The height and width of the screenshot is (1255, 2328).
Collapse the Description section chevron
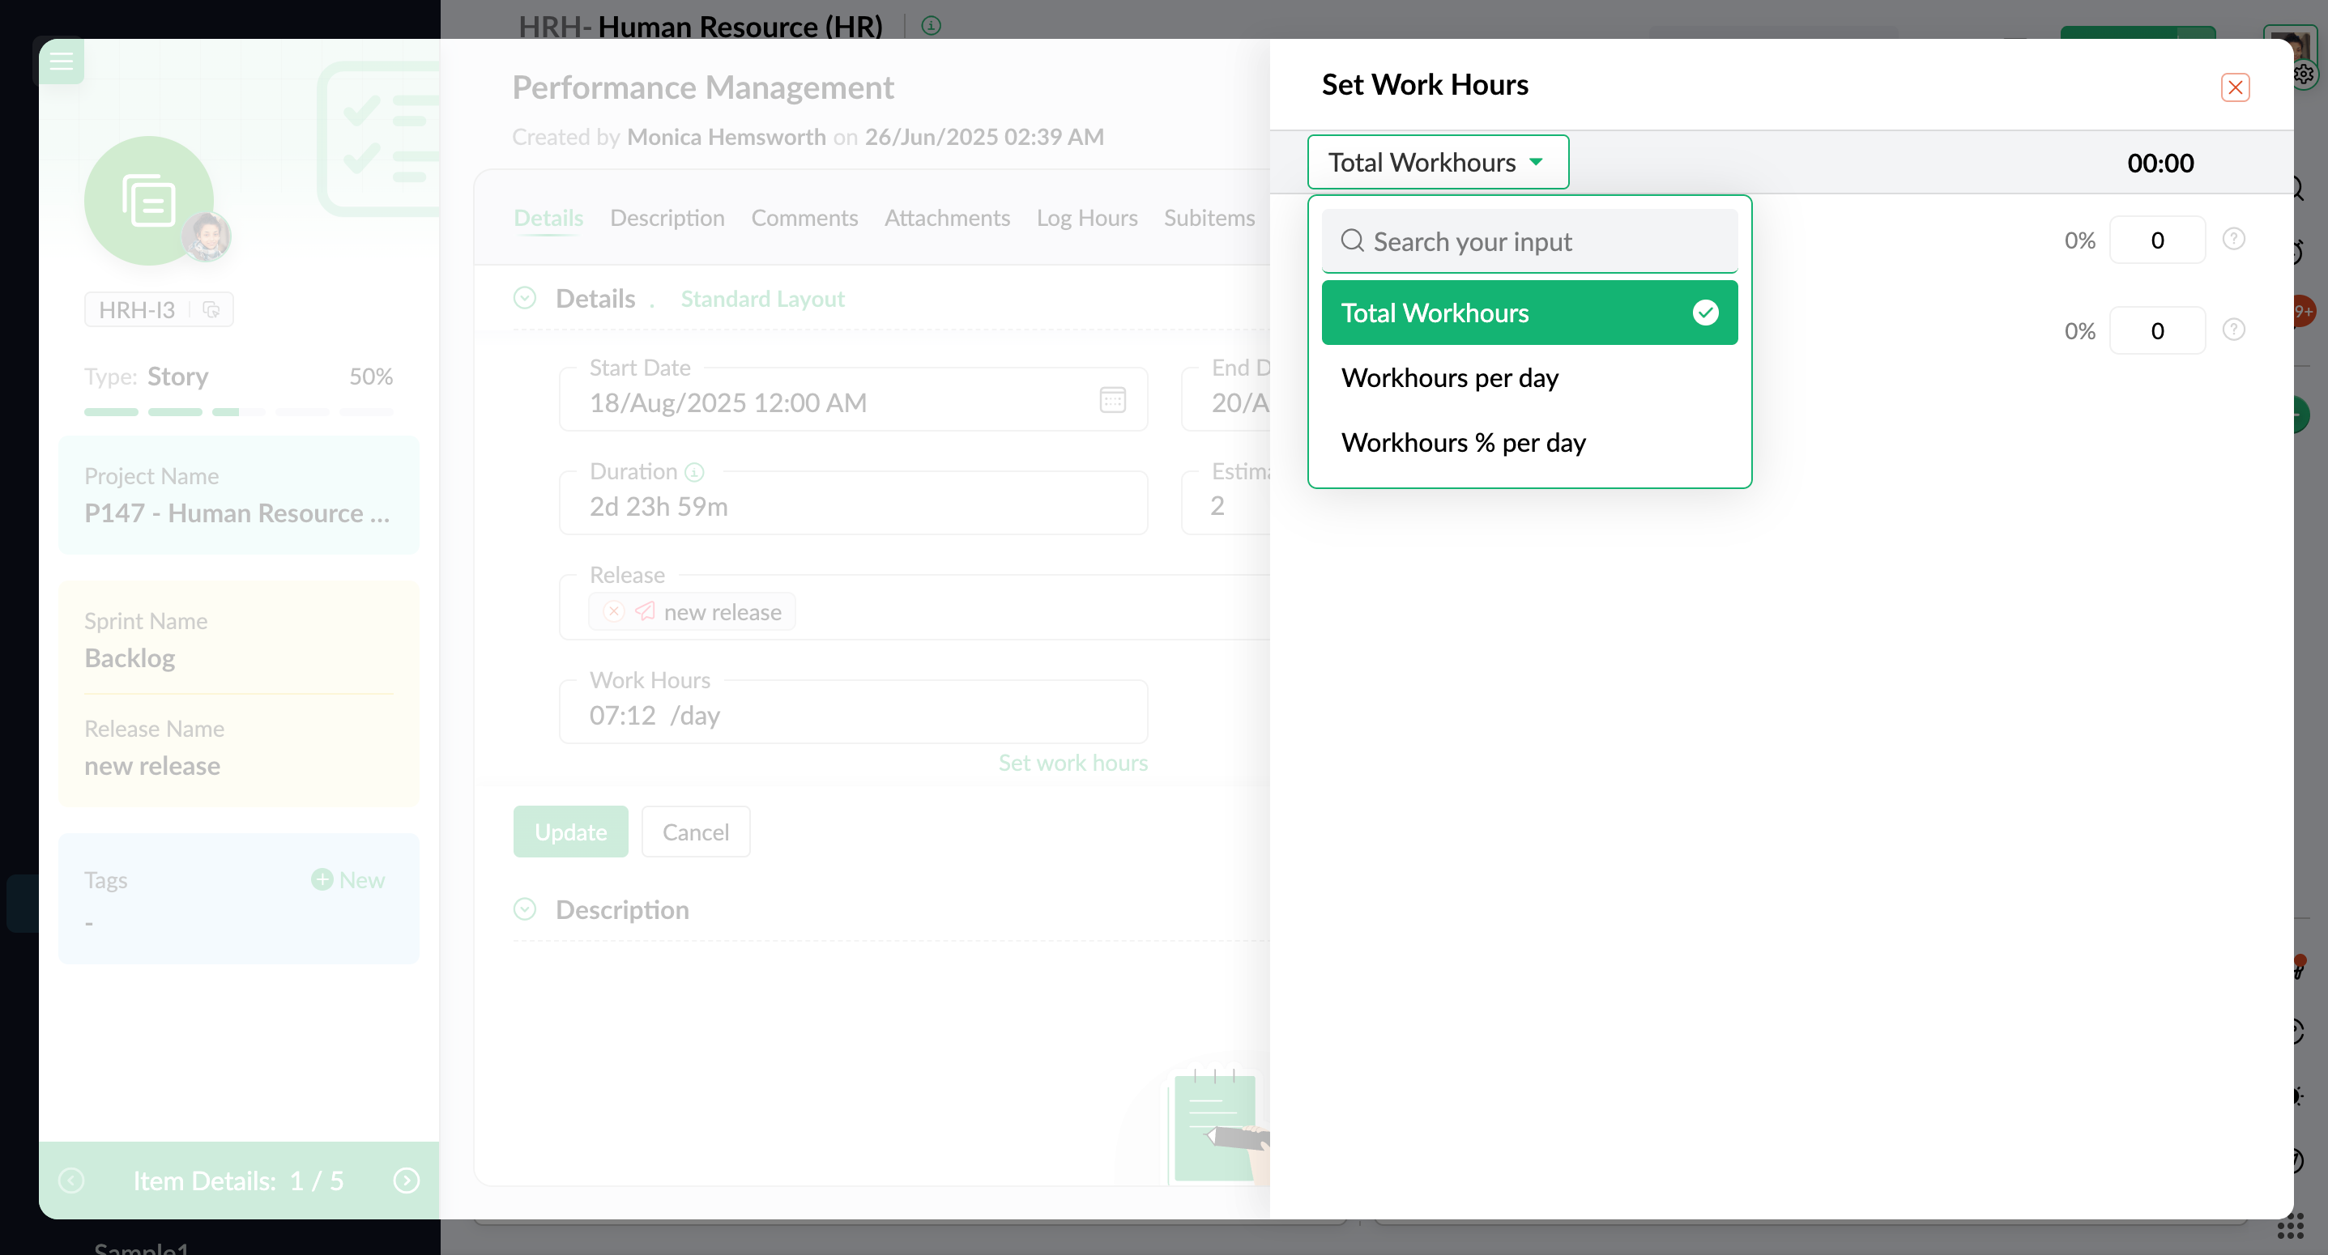pyautogui.click(x=524, y=909)
